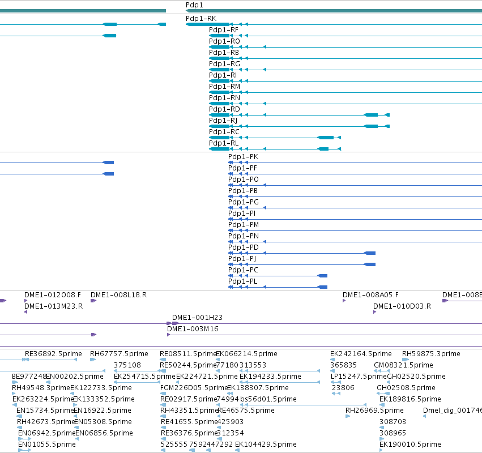Select EST label GM08321.5prime
The height and width of the screenshot is (453, 482).
click(x=403, y=365)
